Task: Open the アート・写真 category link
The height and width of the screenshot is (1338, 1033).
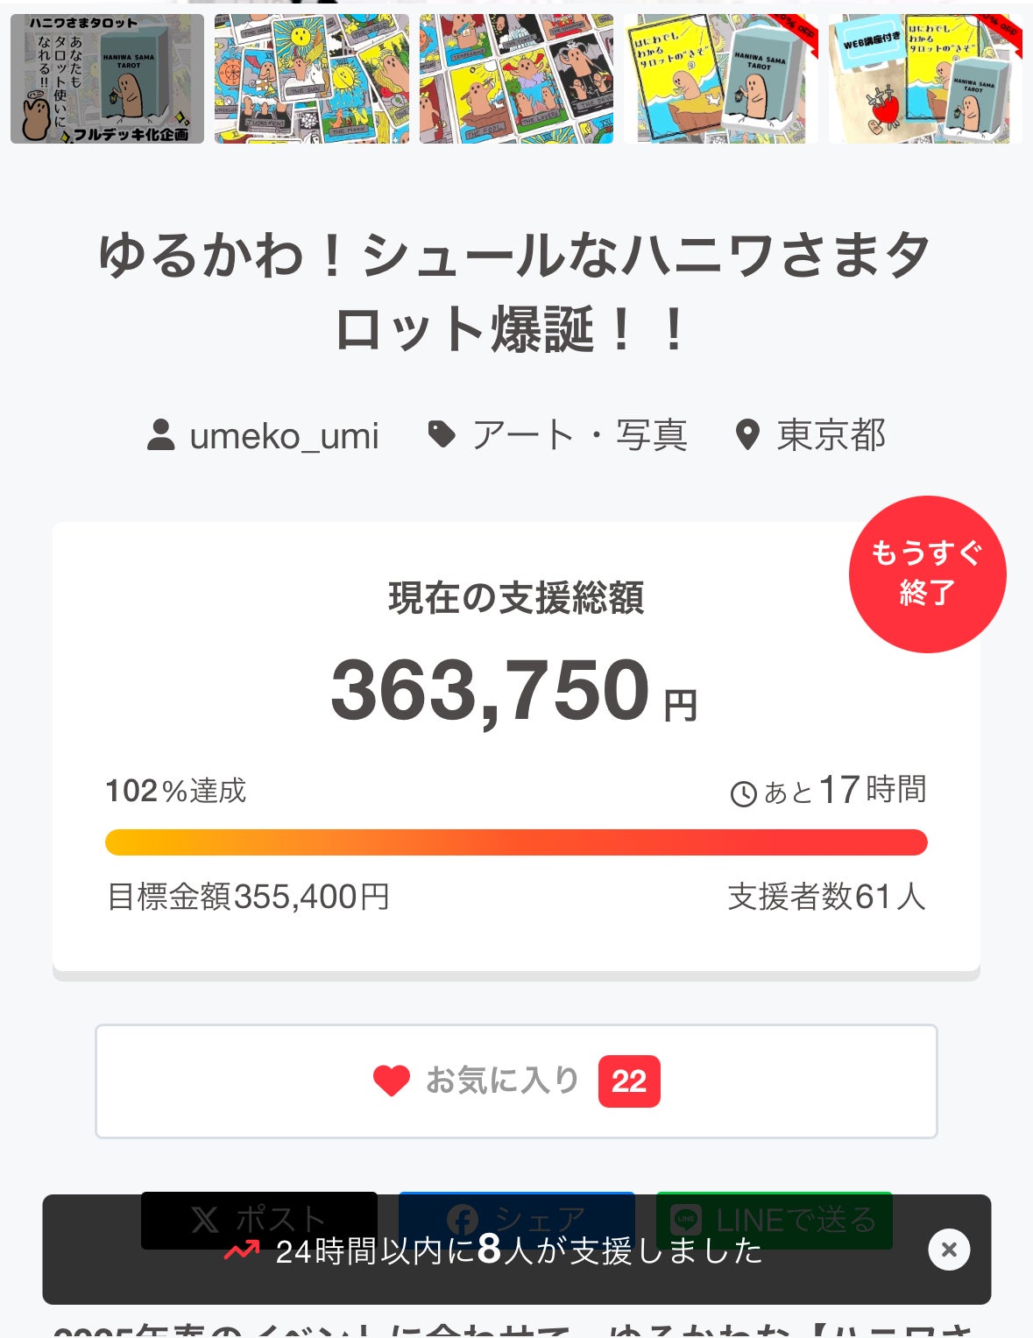Action: click(579, 435)
